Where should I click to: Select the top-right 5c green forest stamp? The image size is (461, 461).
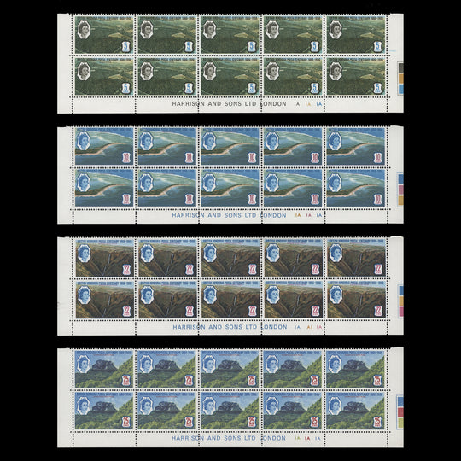coord(356,35)
